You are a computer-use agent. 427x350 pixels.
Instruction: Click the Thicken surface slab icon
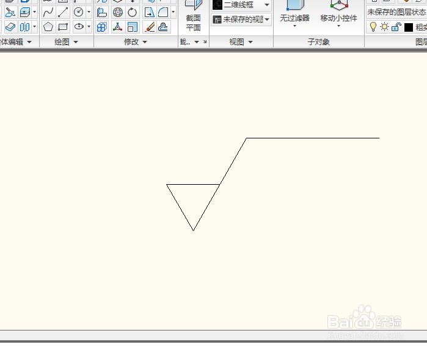click(x=10, y=27)
